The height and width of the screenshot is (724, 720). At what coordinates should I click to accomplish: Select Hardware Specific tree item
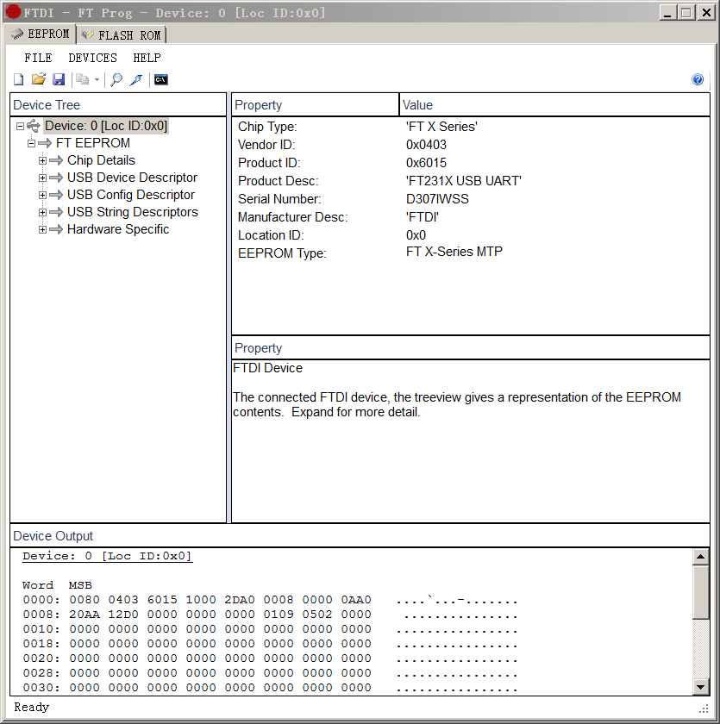pyautogui.click(x=118, y=229)
